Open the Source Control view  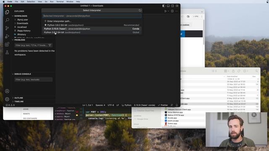point(7,28)
